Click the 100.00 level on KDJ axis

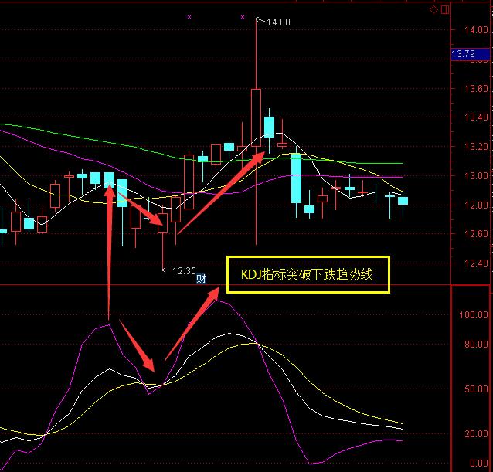point(466,315)
